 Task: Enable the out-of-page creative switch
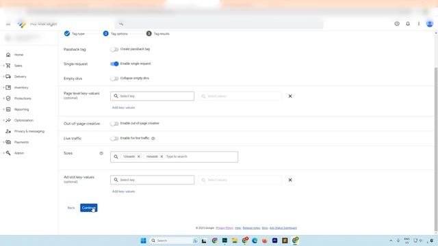point(114,123)
